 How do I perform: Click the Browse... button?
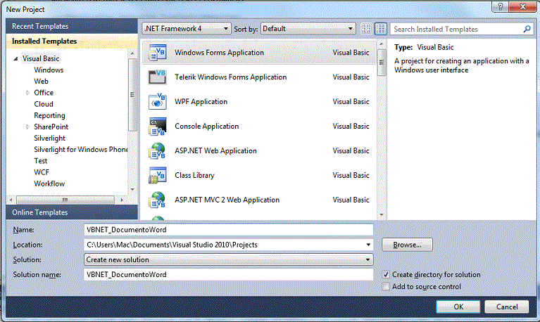407,245
